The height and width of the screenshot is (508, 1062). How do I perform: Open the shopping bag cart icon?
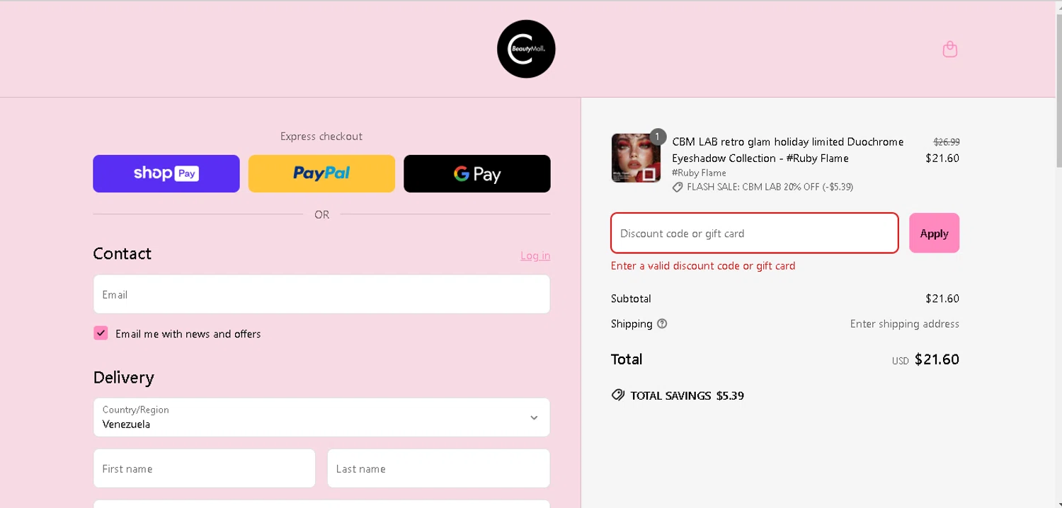point(950,50)
